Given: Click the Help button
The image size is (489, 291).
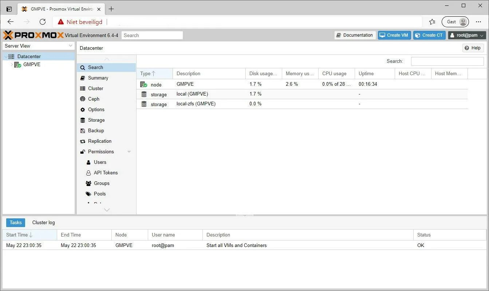Looking at the screenshot, I should pyautogui.click(x=473, y=48).
